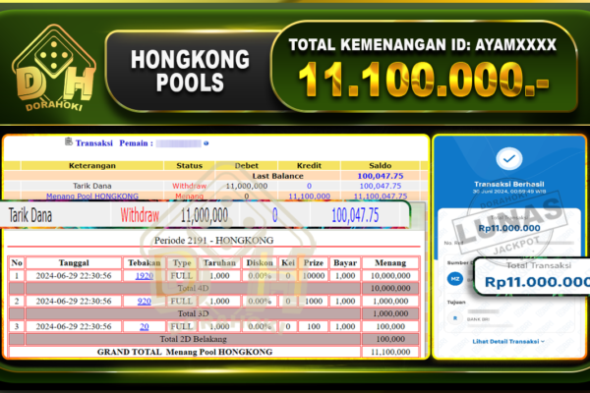Click the Prize value 10000
The height and width of the screenshot is (393, 590).
click(314, 276)
